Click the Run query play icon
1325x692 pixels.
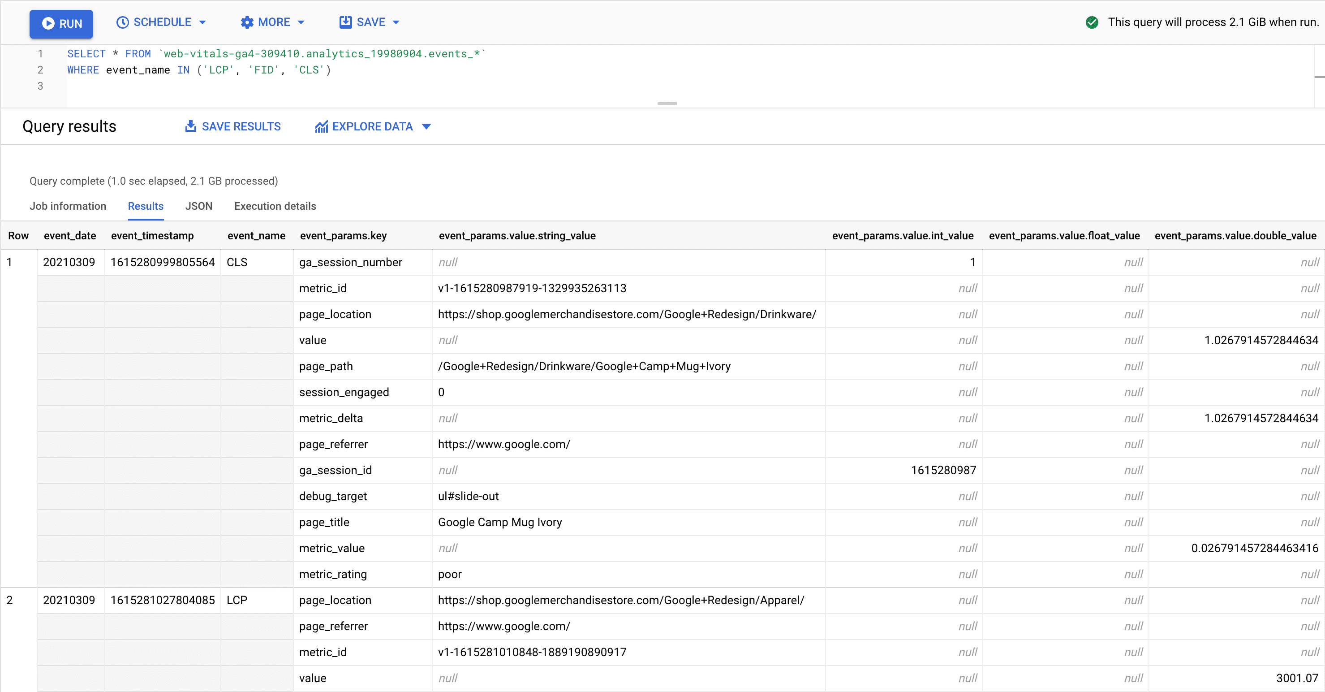coord(48,24)
